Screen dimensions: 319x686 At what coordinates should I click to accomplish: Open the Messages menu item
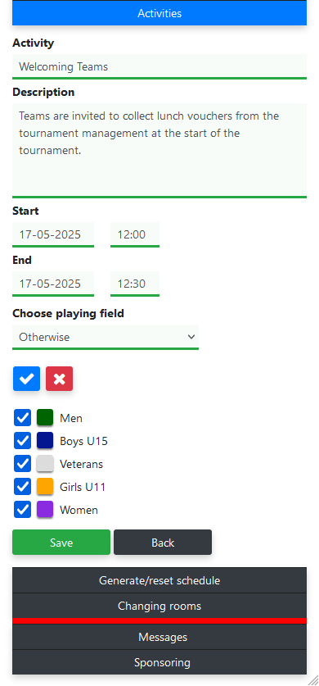159,637
